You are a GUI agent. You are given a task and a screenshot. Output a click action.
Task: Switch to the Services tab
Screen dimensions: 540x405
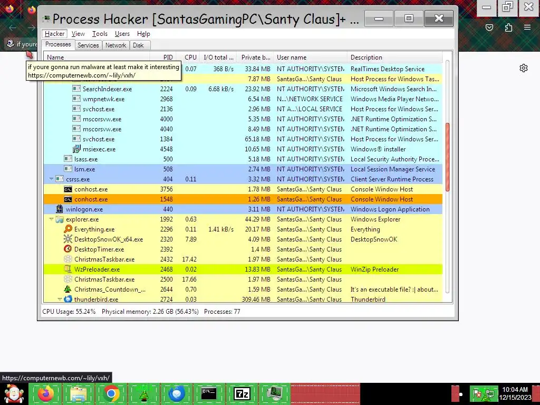pyautogui.click(x=88, y=45)
